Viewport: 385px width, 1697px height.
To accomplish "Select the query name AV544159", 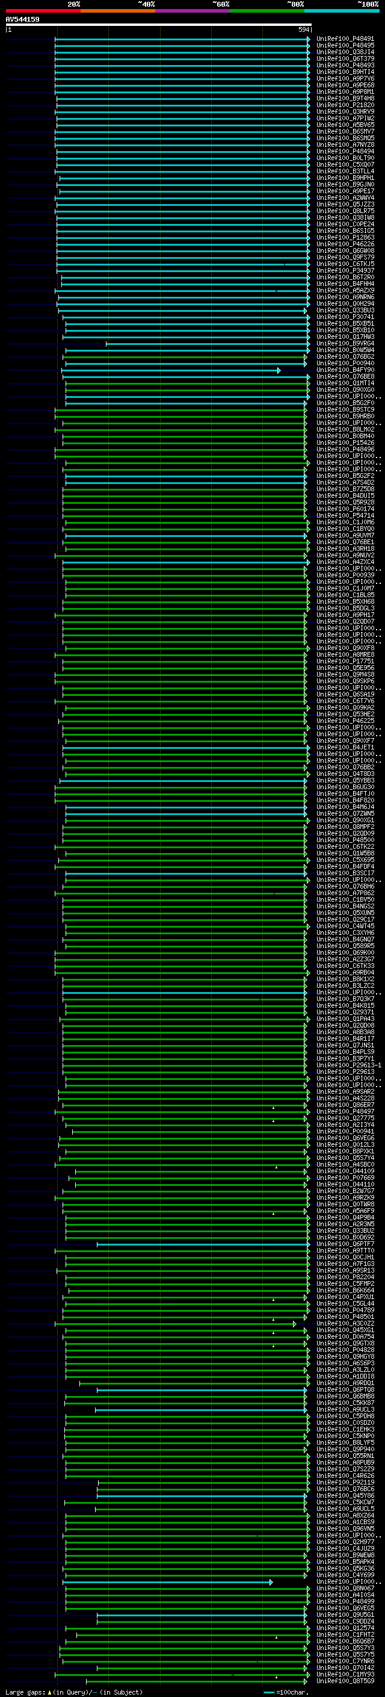I will point(22,19).
